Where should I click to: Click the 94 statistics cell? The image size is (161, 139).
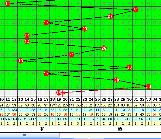click(x=104, y=119)
